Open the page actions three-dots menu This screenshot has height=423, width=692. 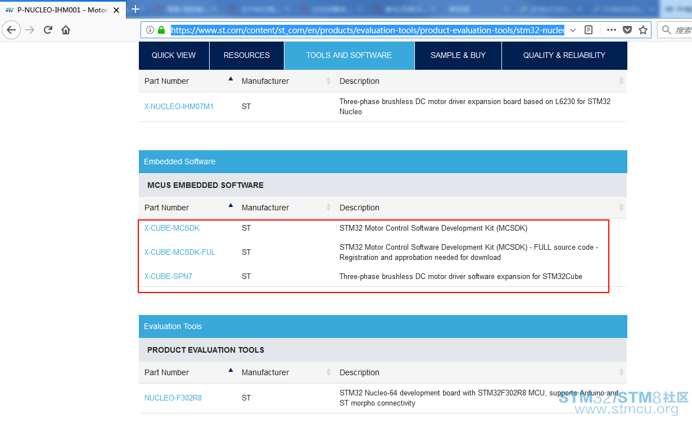612,30
